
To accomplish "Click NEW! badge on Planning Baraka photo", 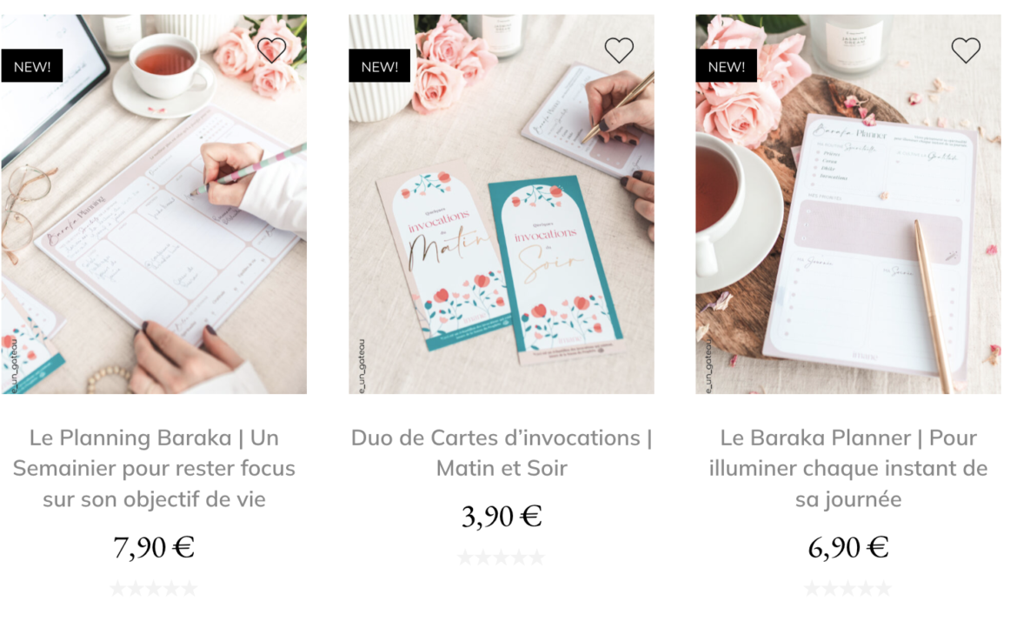I will tap(32, 66).
